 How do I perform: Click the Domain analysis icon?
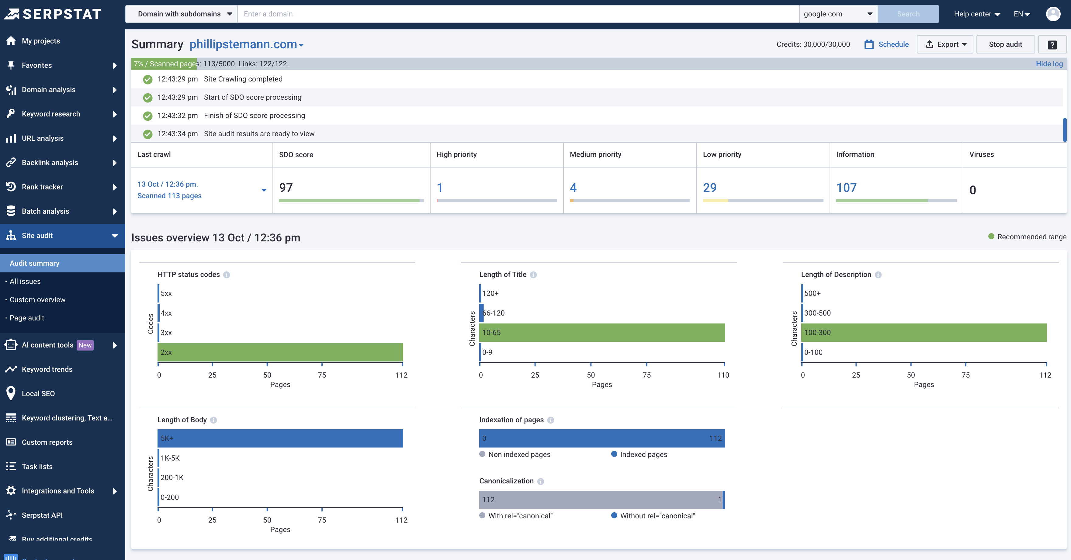pyautogui.click(x=11, y=89)
